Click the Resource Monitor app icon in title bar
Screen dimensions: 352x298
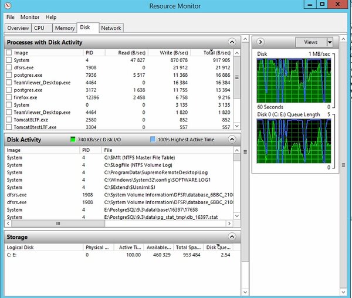[x=8, y=5]
